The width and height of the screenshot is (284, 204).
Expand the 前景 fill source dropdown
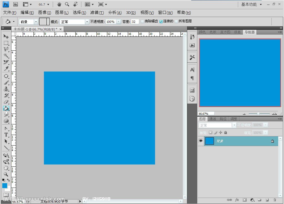36,22
